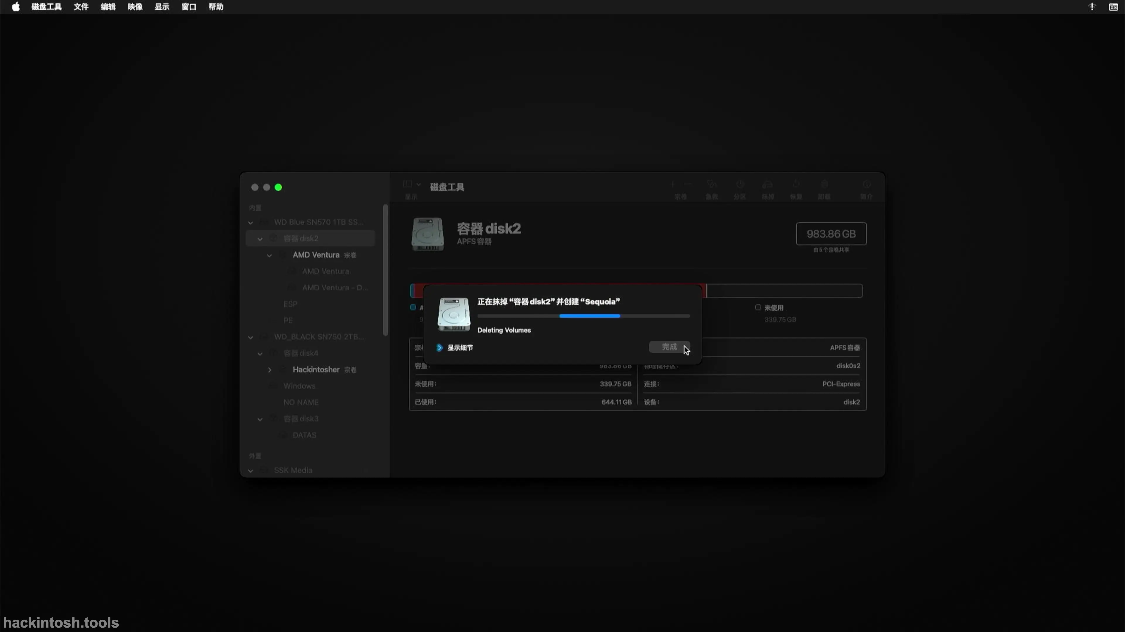Screen dimensions: 1125x632
Task: Click the disk0s2 value in info table
Action: point(848,365)
